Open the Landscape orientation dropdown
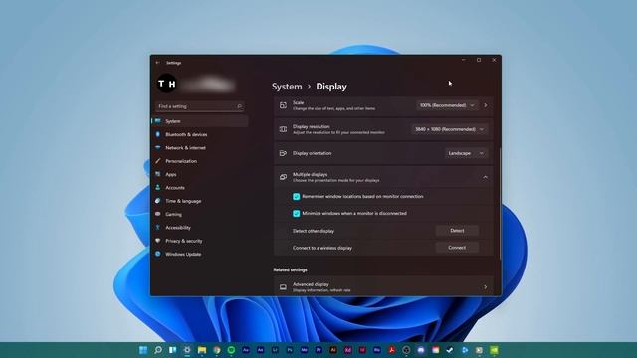Viewport: 637px width, 358px height. (466, 153)
